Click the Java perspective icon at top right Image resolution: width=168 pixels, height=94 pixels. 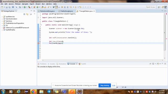[x=166, y=7]
